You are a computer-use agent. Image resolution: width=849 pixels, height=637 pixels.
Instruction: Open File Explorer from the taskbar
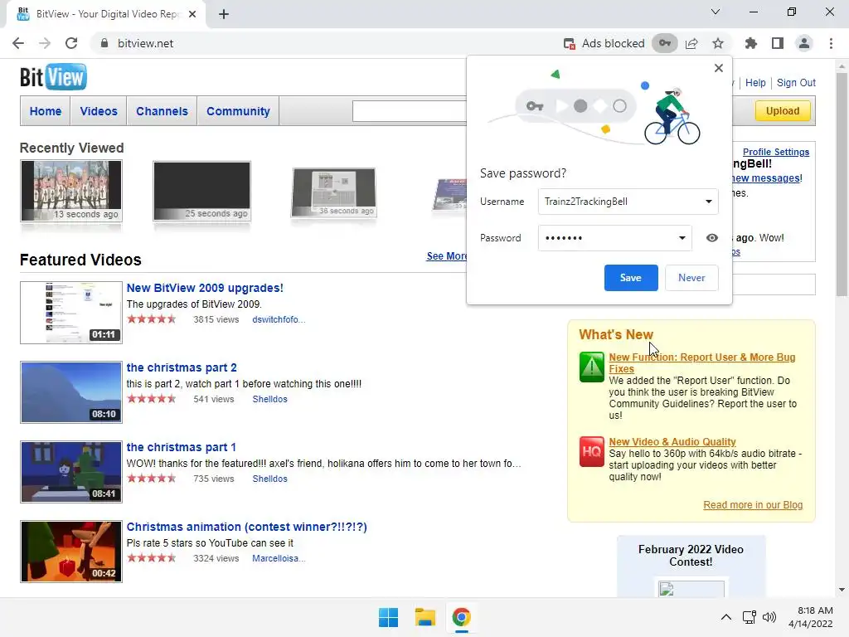click(425, 617)
